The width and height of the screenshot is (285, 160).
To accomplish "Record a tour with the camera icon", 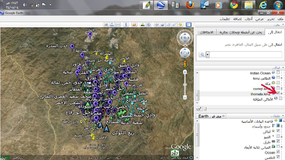I will pos(157,25).
